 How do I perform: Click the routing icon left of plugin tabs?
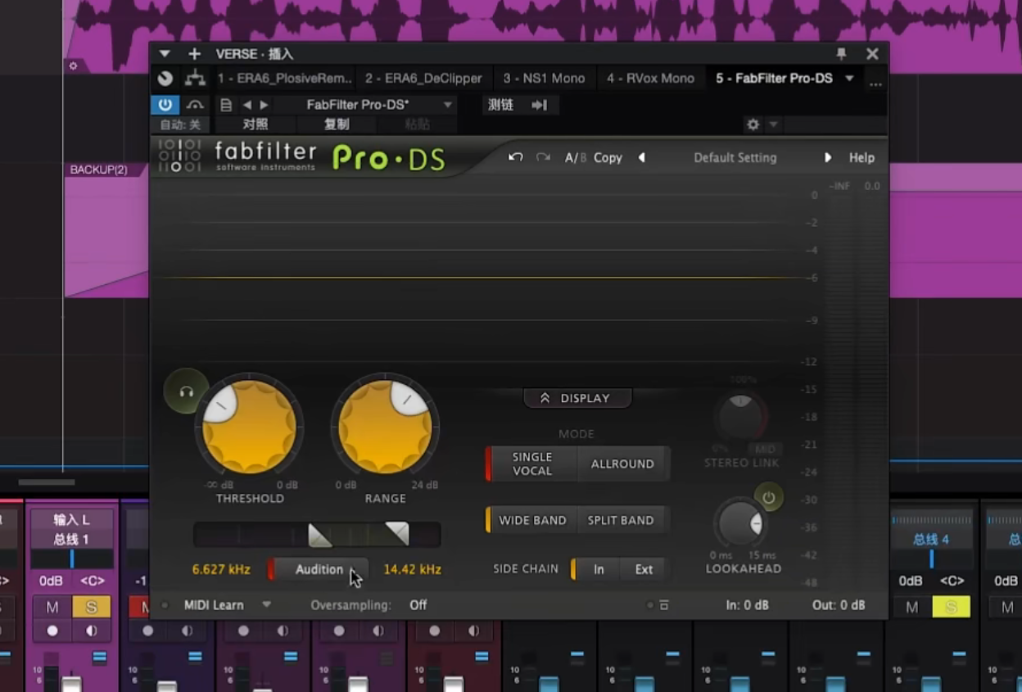pyautogui.click(x=195, y=79)
